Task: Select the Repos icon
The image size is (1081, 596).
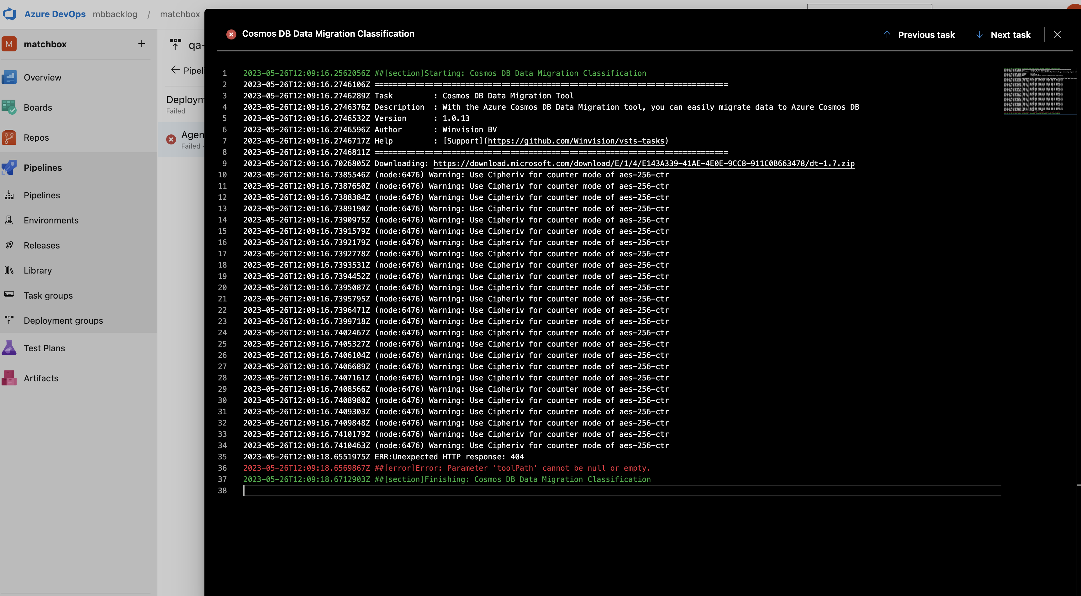Action: coord(9,137)
